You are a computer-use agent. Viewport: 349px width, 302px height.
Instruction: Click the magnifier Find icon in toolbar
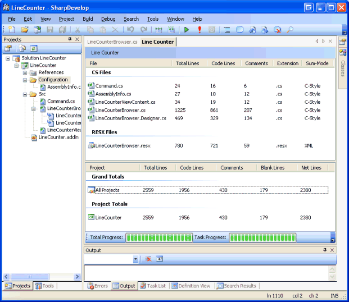click(290, 30)
